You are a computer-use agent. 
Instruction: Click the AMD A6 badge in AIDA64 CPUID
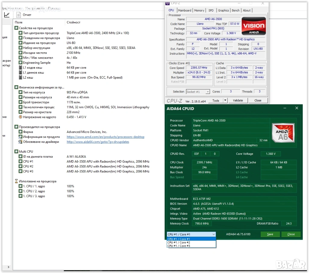[x=283, y=132]
